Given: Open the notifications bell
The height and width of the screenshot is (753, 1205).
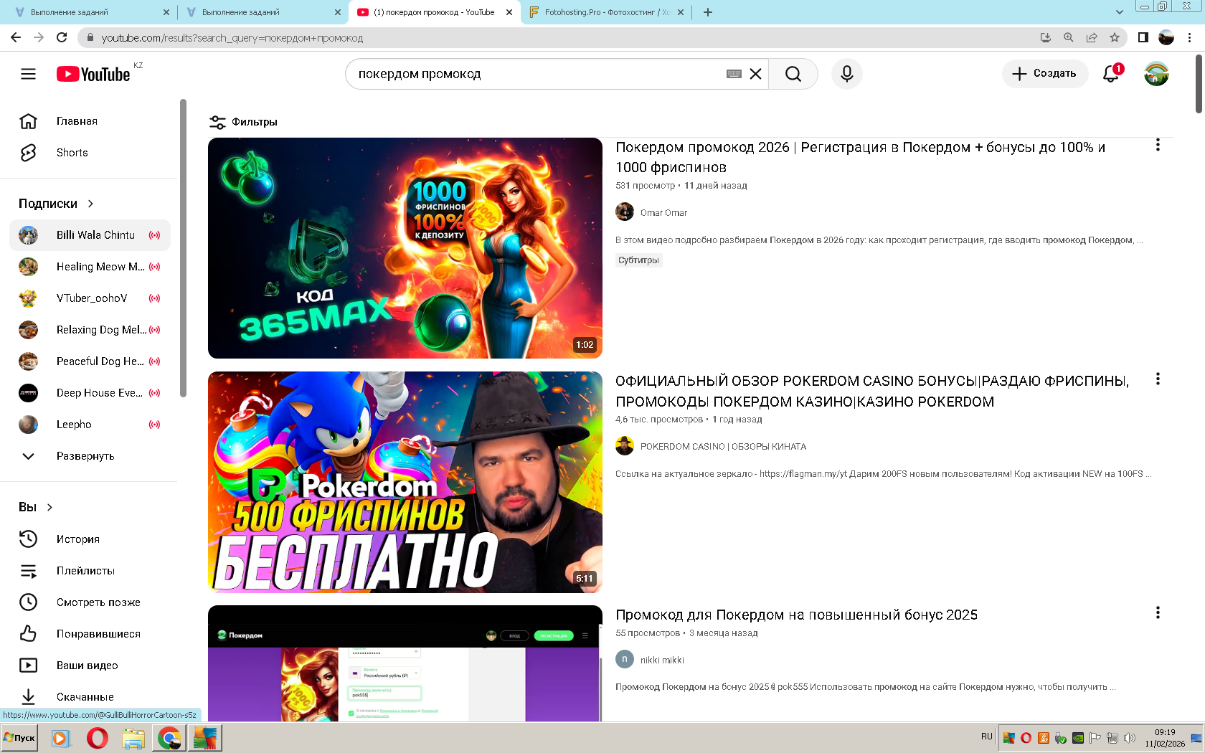Looking at the screenshot, I should pos(1111,73).
